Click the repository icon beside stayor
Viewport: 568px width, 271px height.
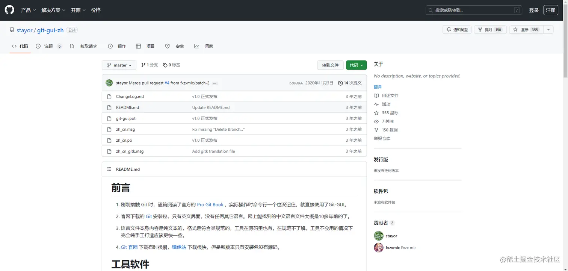click(x=12, y=30)
